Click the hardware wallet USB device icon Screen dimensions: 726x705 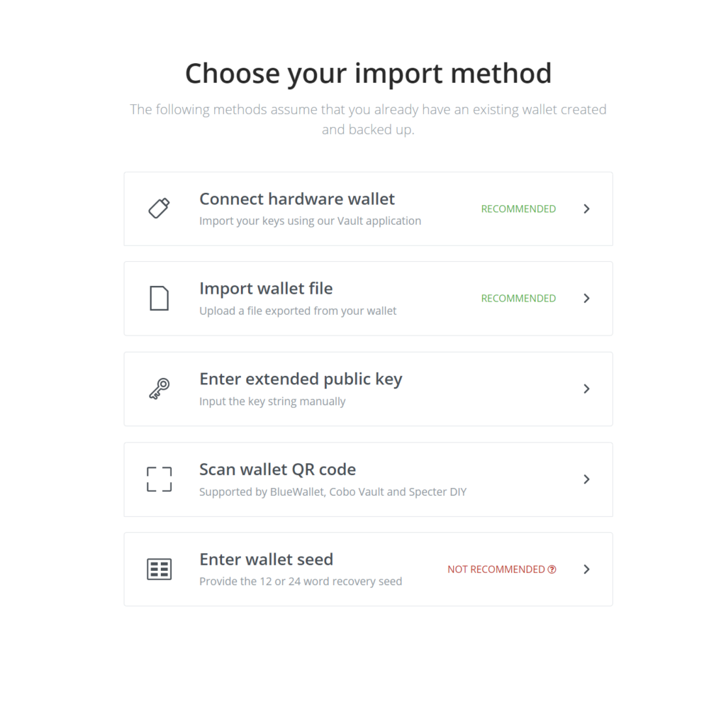(159, 209)
